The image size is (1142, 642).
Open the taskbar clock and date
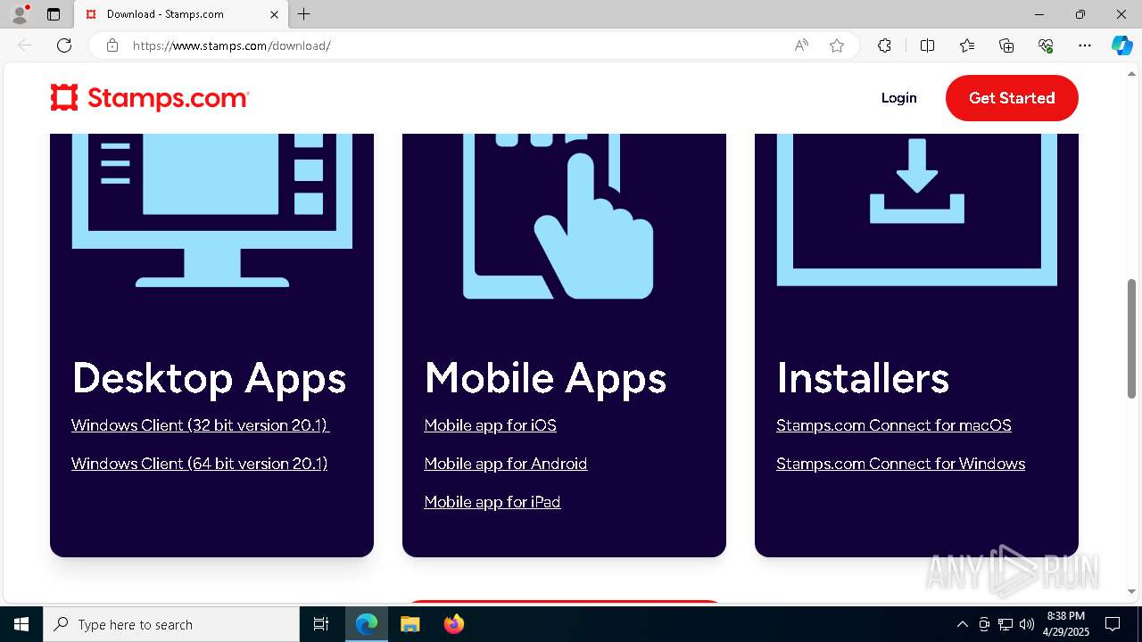pyautogui.click(x=1067, y=624)
